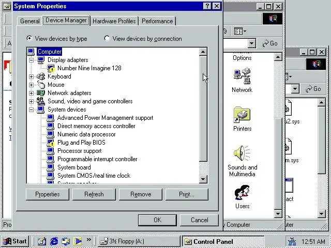This screenshot has height=248, width=331.
Task: Open the Sounds and Multimedia speaker icon
Action: (242, 153)
